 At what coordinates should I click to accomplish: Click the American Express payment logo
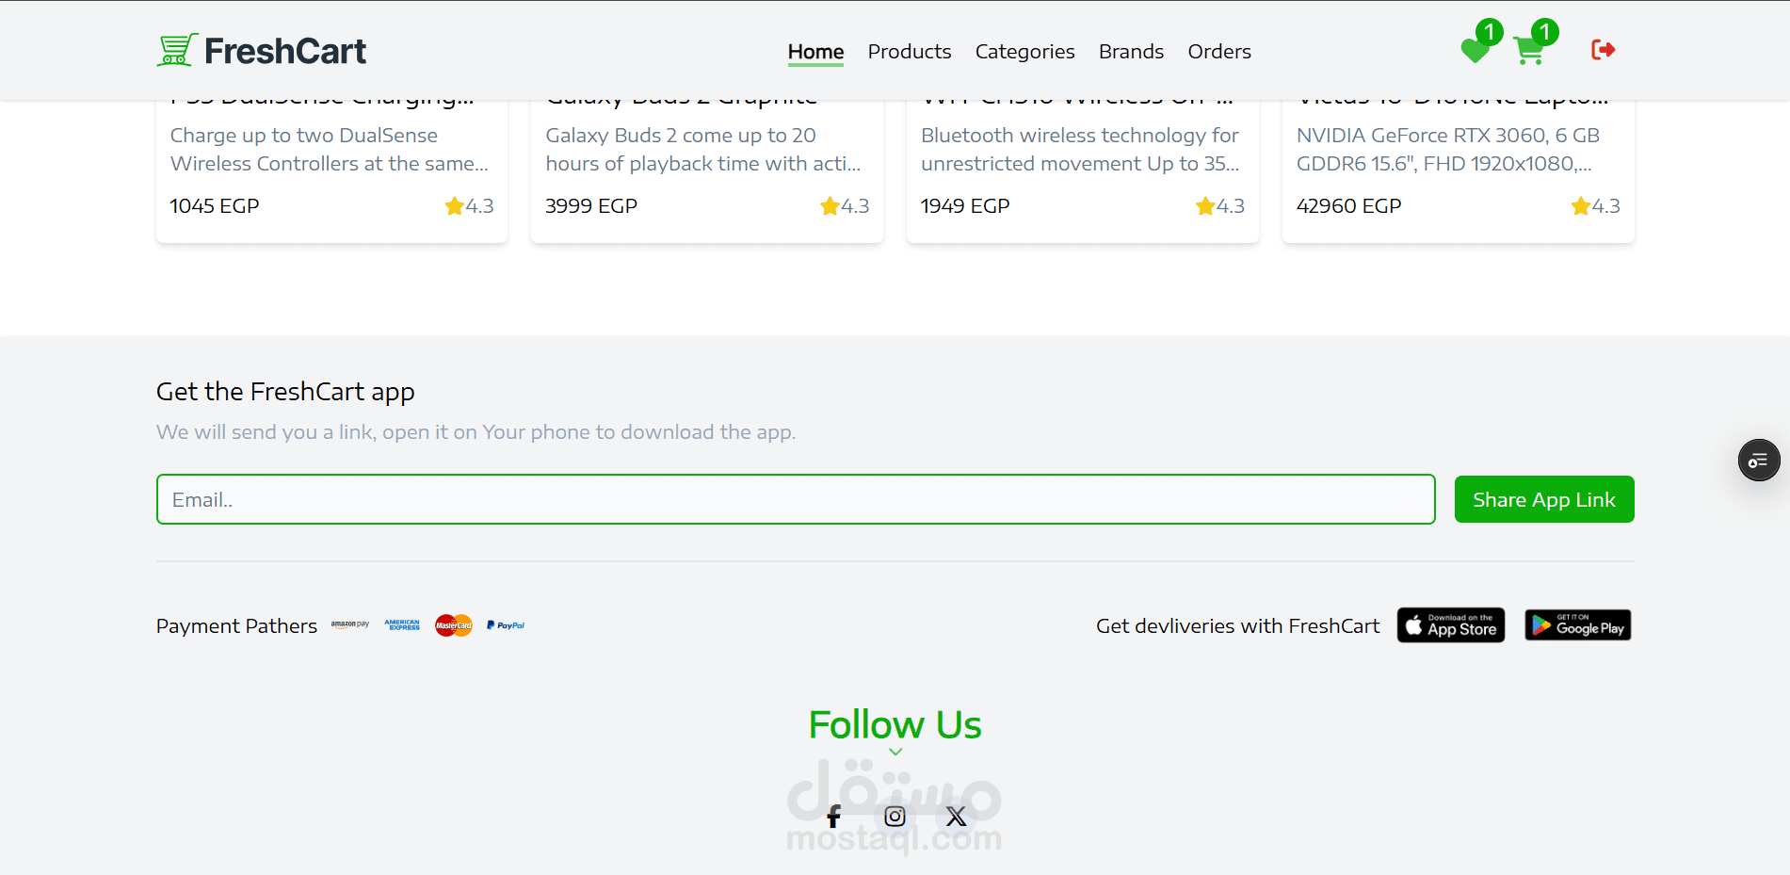pos(402,624)
